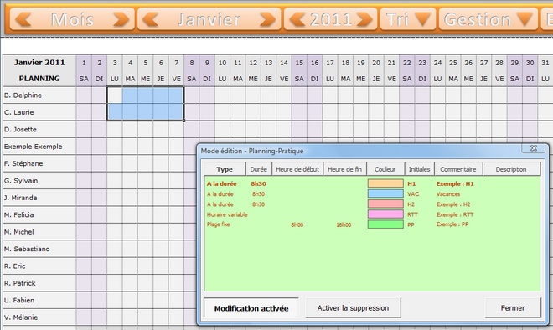Select the orange H1 color swatch
The image size is (553, 330).
[385, 183]
